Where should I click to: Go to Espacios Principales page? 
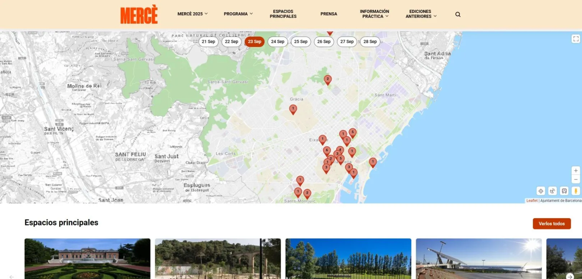(283, 14)
